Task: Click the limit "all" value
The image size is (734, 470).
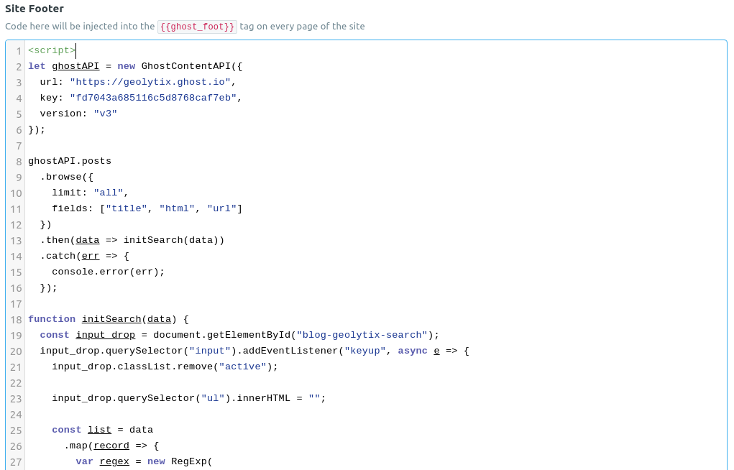Action: tap(109, 193)
